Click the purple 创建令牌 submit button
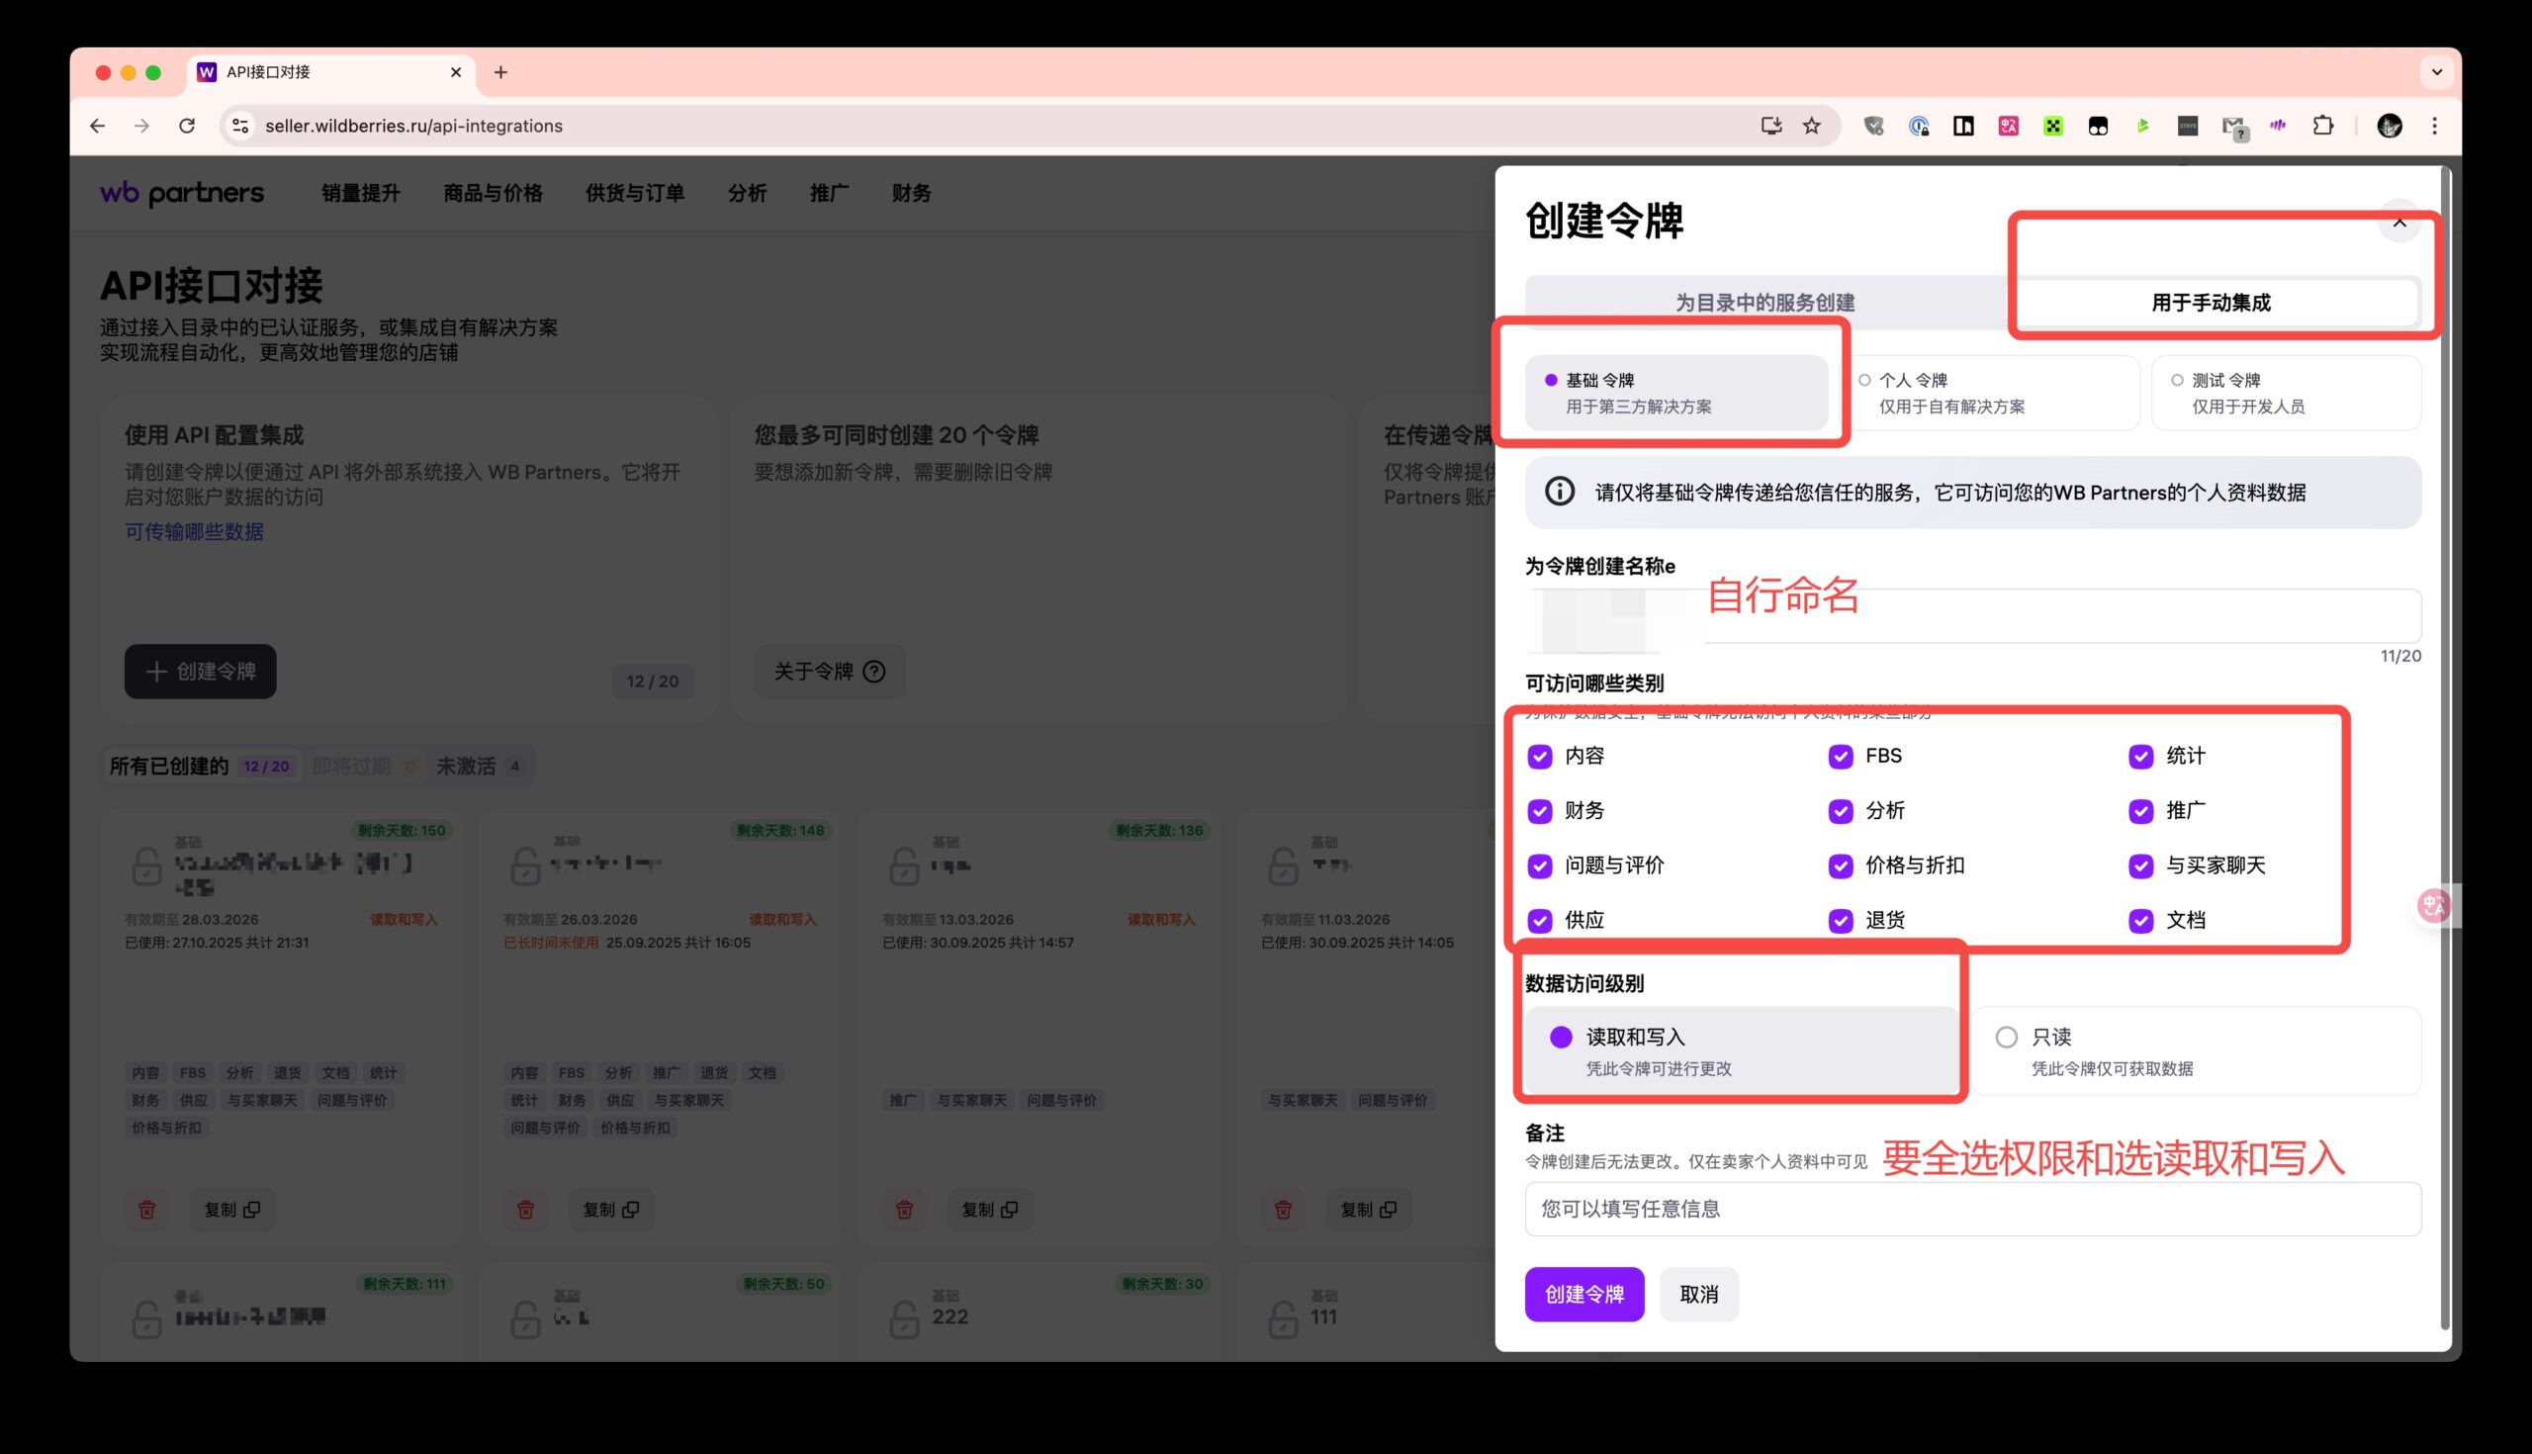This screenshot has width=2532, height=1454. click(1583, 1294)
